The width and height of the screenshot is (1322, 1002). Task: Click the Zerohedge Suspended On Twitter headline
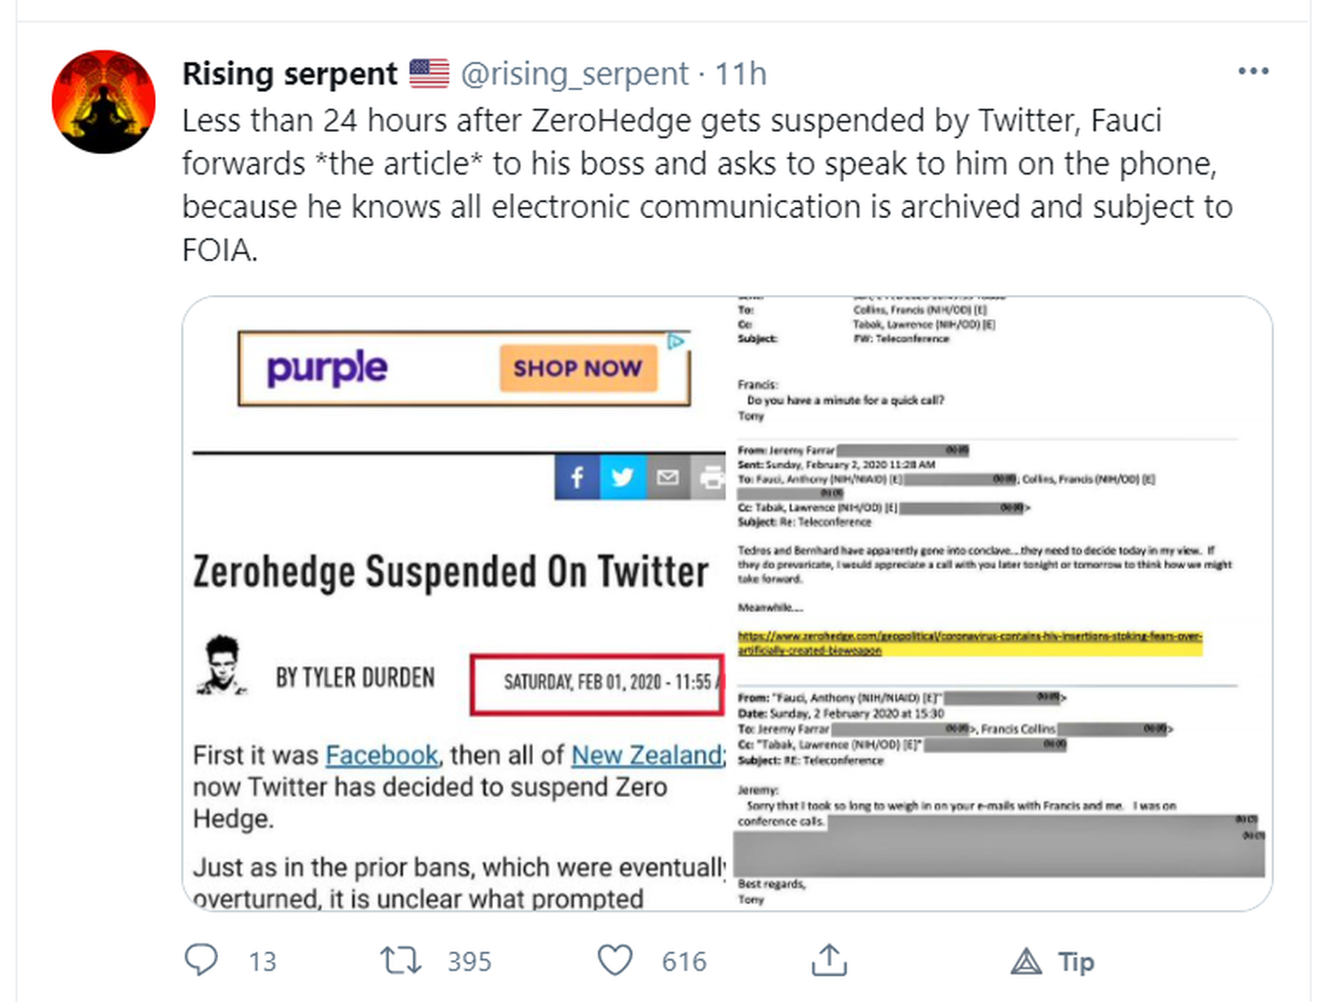tap(450, 572)
